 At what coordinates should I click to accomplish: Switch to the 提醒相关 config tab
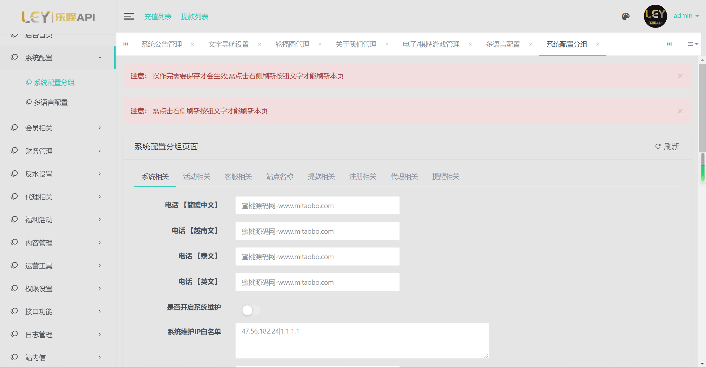446,176
